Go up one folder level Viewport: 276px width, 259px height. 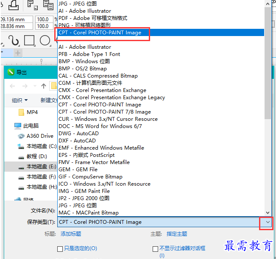44,86
